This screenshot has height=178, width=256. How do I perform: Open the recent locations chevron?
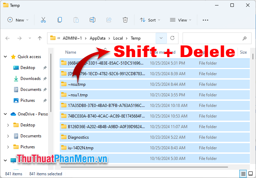click(x=30, y=38)
